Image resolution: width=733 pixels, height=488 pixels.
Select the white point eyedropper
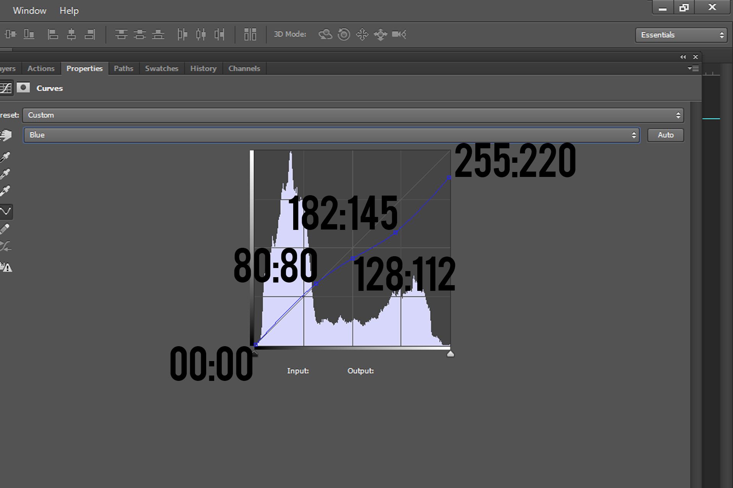point(5,191)
